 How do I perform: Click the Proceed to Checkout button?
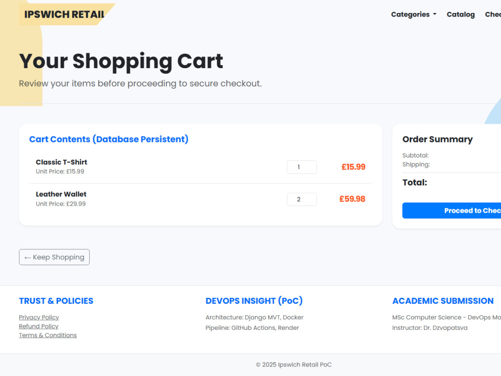pyautogui.click(x=451, y=211)
